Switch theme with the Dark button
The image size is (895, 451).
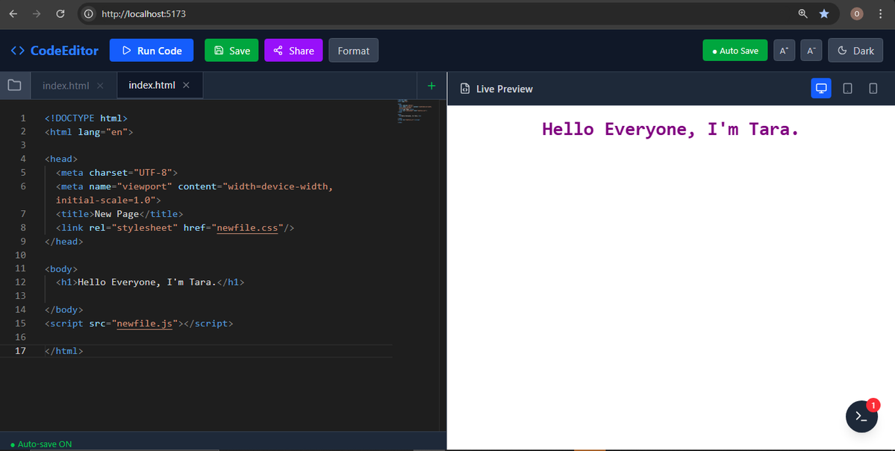(855, 50)
